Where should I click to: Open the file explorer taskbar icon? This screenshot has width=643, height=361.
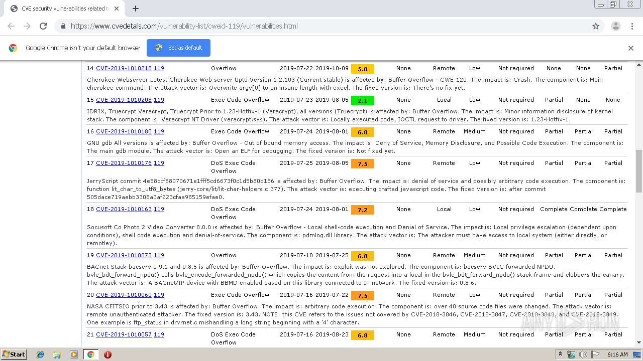click(57, 354)
